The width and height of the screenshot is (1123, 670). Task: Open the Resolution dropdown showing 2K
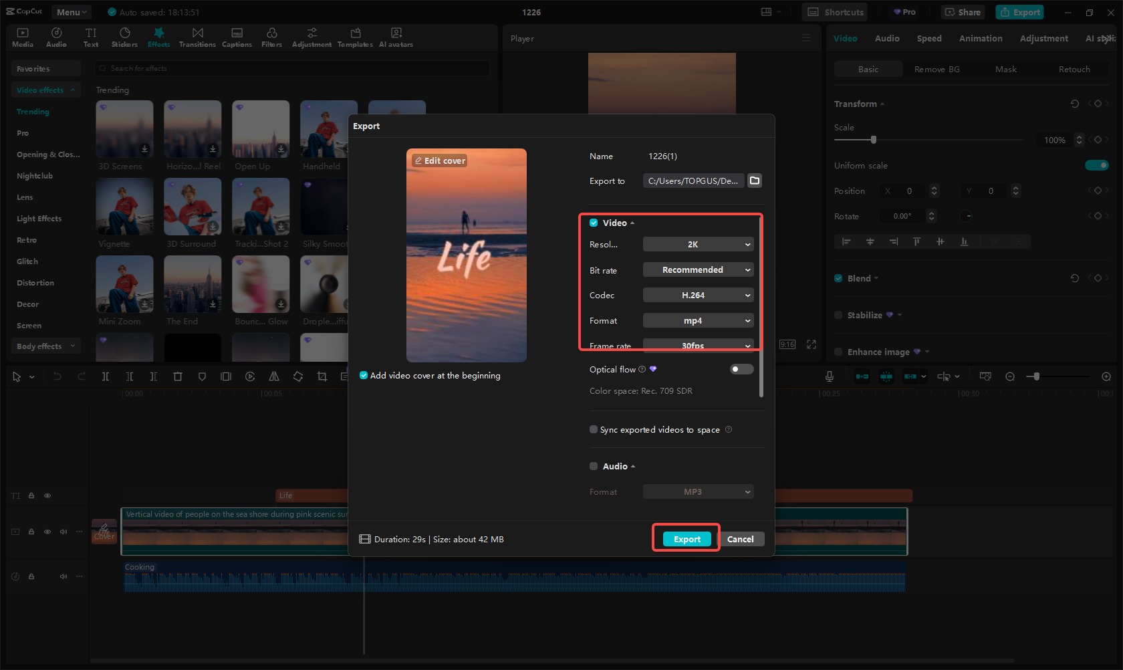pos(698,244)
